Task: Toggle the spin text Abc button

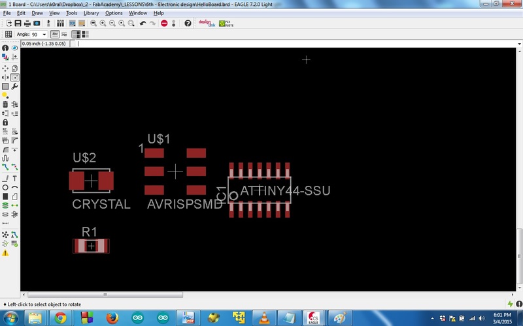Action: point(55,34)
